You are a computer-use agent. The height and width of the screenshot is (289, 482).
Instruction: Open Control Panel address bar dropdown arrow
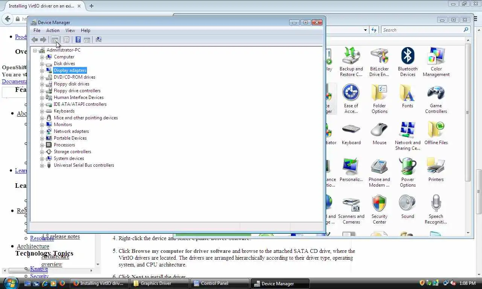tap(365, 30)
